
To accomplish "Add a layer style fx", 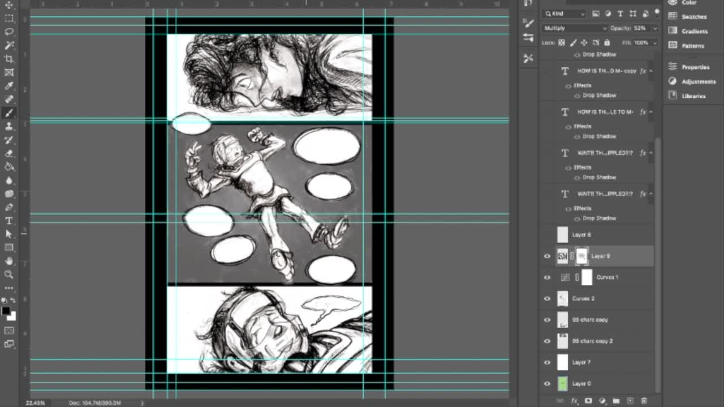I will (x=575, y=401).
